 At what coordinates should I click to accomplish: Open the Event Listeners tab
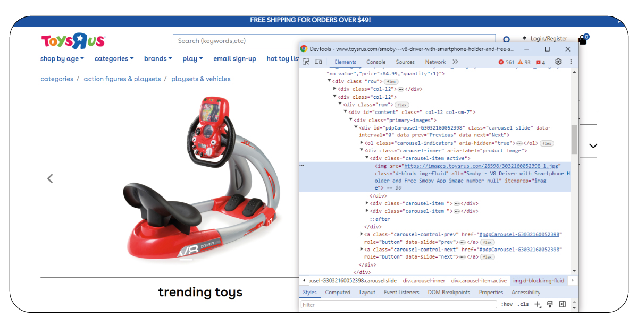[x=401, y=293]
